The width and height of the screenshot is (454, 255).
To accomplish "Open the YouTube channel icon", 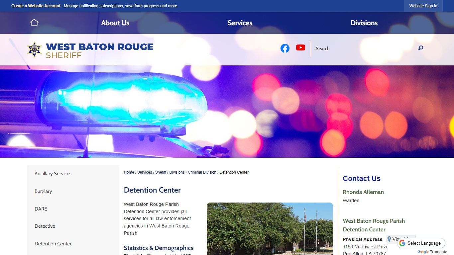I will pyautogui.click(x=300, y=48).
